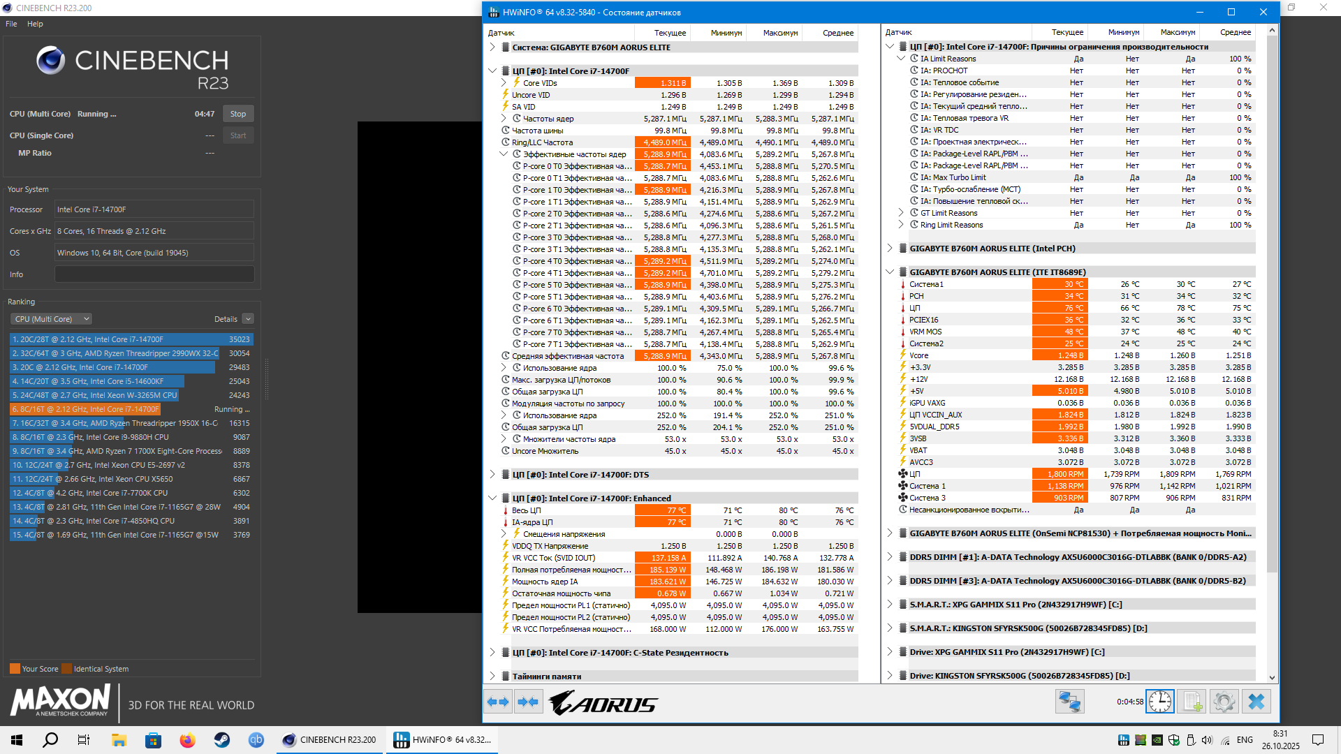Click the Info input field
1341x754 pixels.
(154, 274)
